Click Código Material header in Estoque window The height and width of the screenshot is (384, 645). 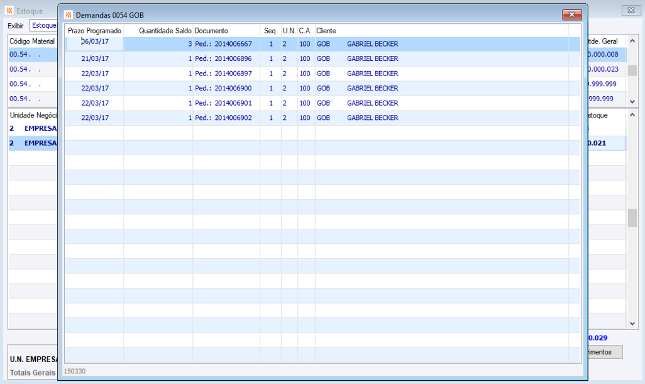(x=32, y=41)
